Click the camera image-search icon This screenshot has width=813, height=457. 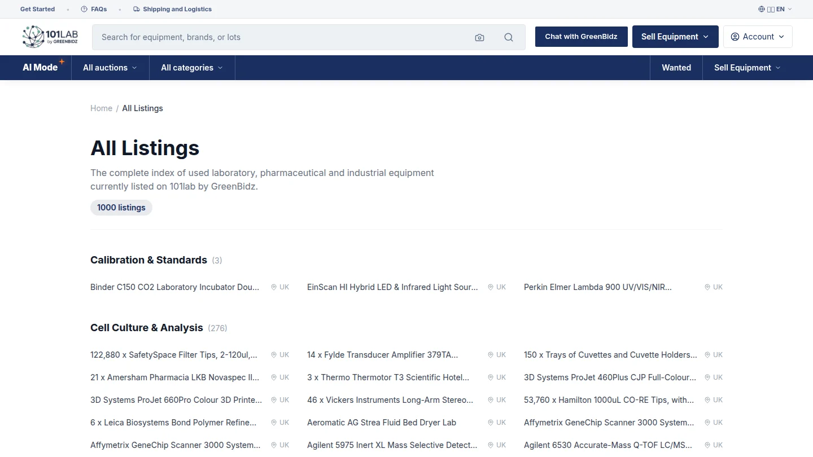(x=479, y=37)
